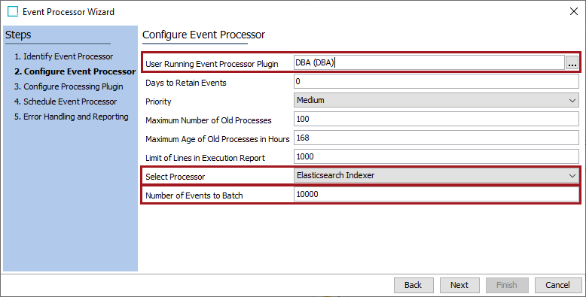Select step 5 Error Handling and Reporting

click(71, 117)
